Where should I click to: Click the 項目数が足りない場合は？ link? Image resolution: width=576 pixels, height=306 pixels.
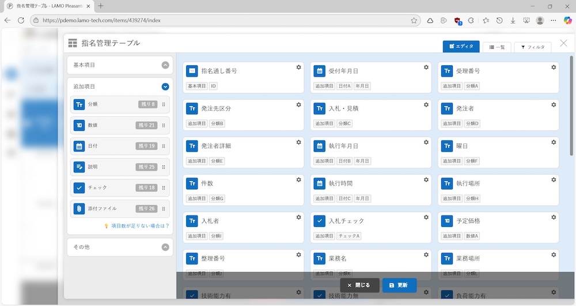[x=140, y=226]
